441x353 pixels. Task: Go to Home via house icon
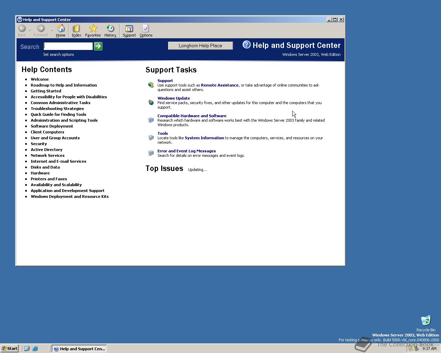[61, 28]
